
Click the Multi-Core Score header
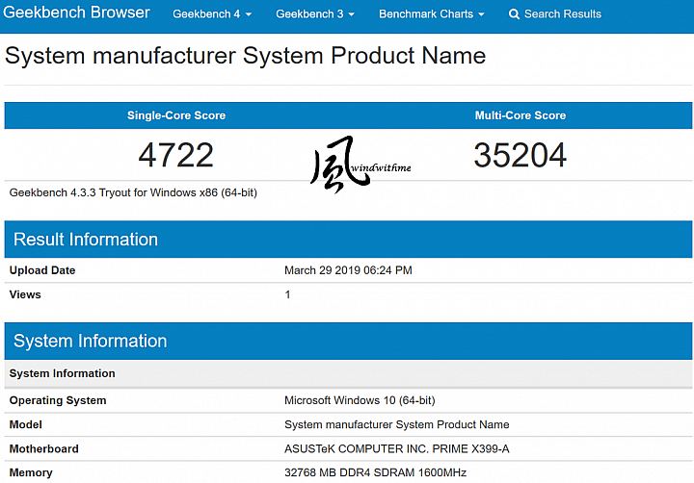click(520, 115)
